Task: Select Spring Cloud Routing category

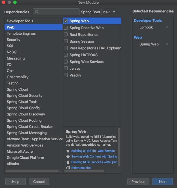Action: (34, 120)
